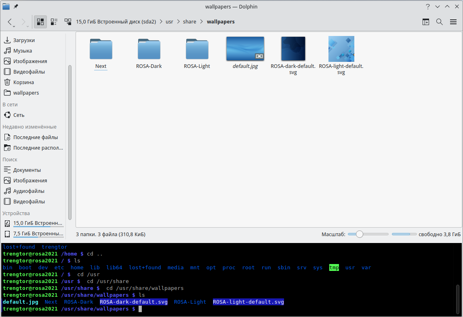Collapse the В сети section header
Image resolution: width=463 pixels, height=317 pixels.
[x=10, y=105]
